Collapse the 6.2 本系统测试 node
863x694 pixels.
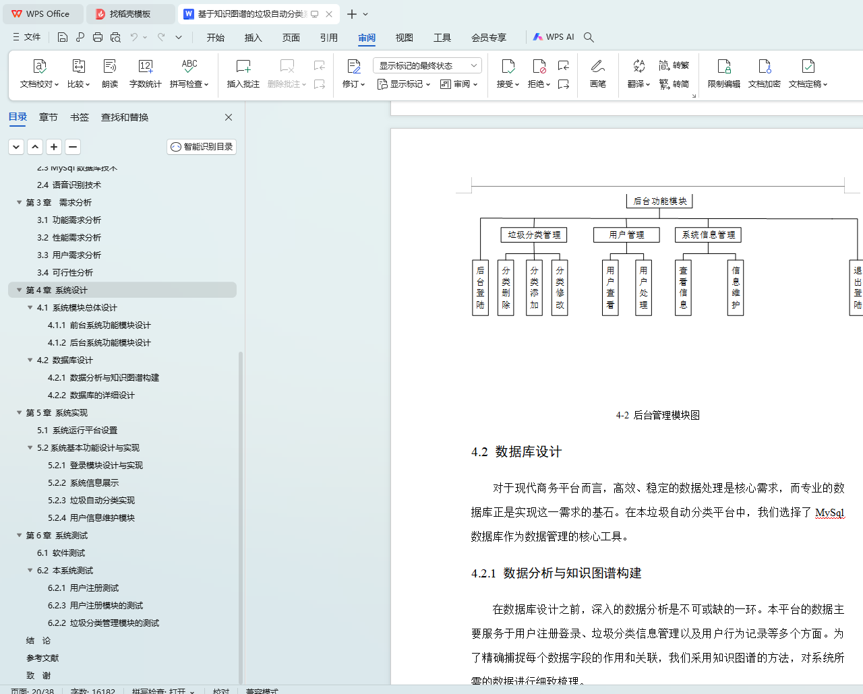pos(30,570)
